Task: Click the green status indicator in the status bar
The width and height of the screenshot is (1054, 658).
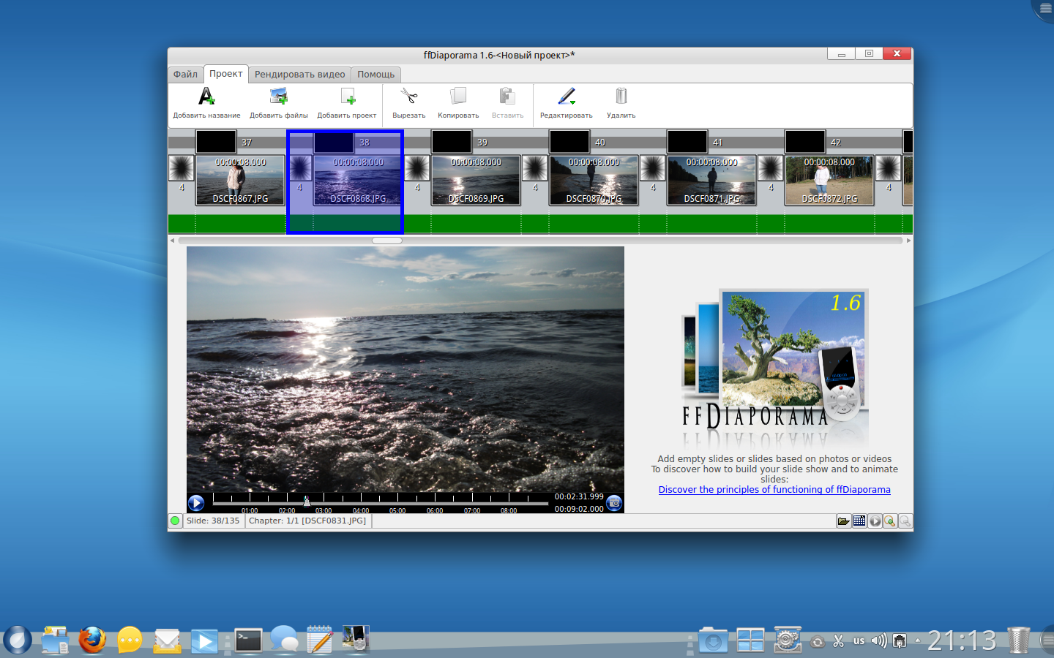Action: (175, 521)
